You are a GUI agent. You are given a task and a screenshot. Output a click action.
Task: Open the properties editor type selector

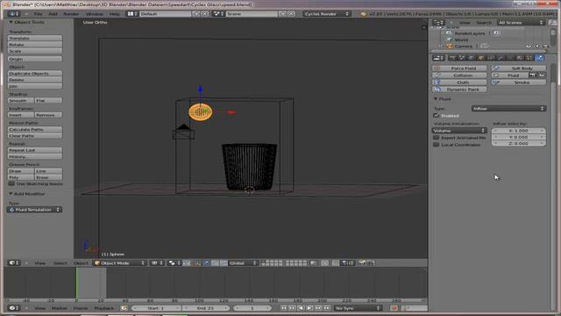click(438, 58)
